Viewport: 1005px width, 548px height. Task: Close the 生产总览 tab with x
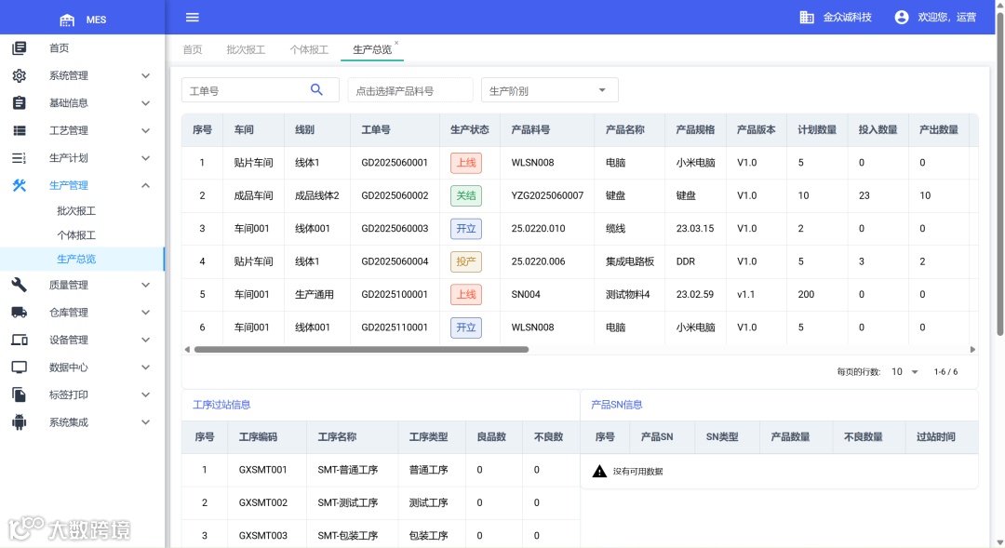(396, 43)
